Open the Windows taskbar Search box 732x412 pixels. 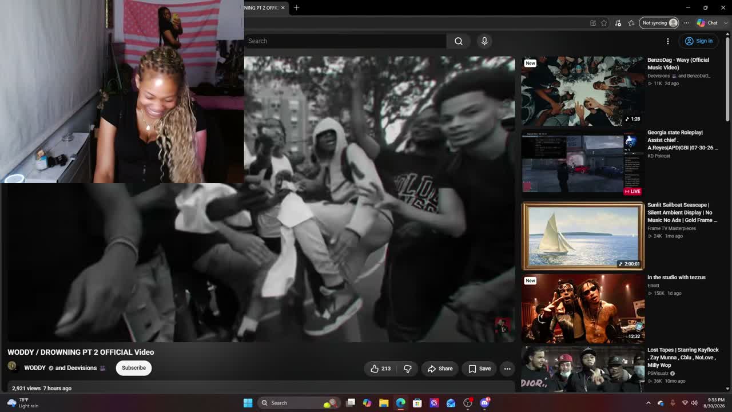pyautogui.click(x=298, y=403)
